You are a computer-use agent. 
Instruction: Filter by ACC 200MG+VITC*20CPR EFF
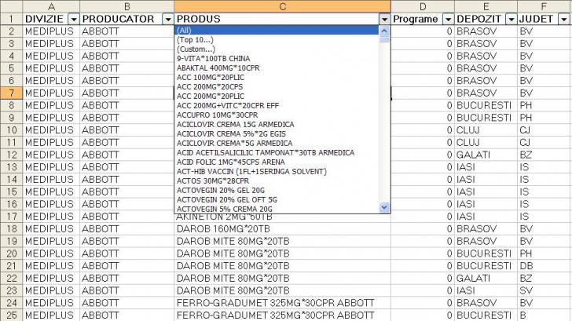point(277,106)
